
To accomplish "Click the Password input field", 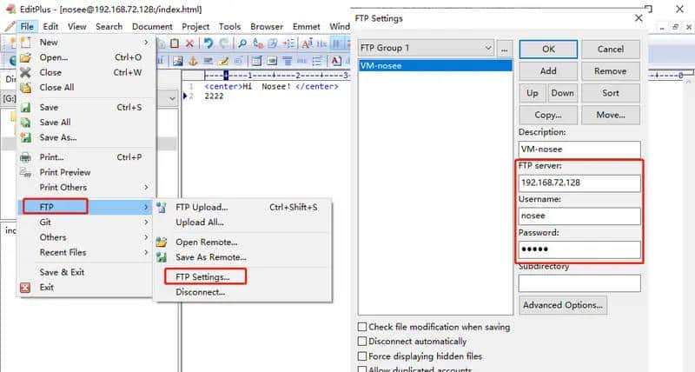I will tap(579, 249).
